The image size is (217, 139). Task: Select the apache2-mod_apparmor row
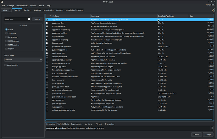coord(130,60)
